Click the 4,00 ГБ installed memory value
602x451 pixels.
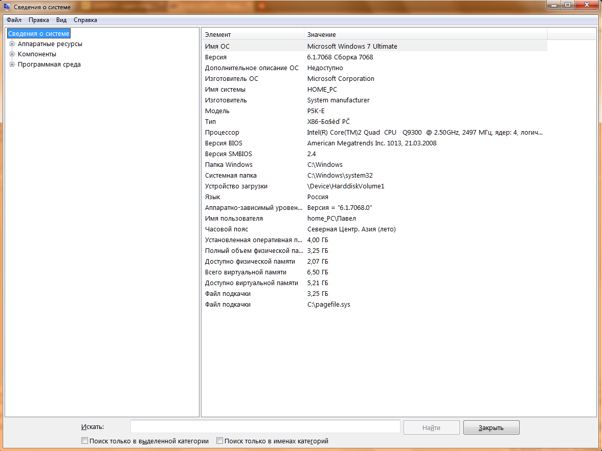(x=318, y=240)
